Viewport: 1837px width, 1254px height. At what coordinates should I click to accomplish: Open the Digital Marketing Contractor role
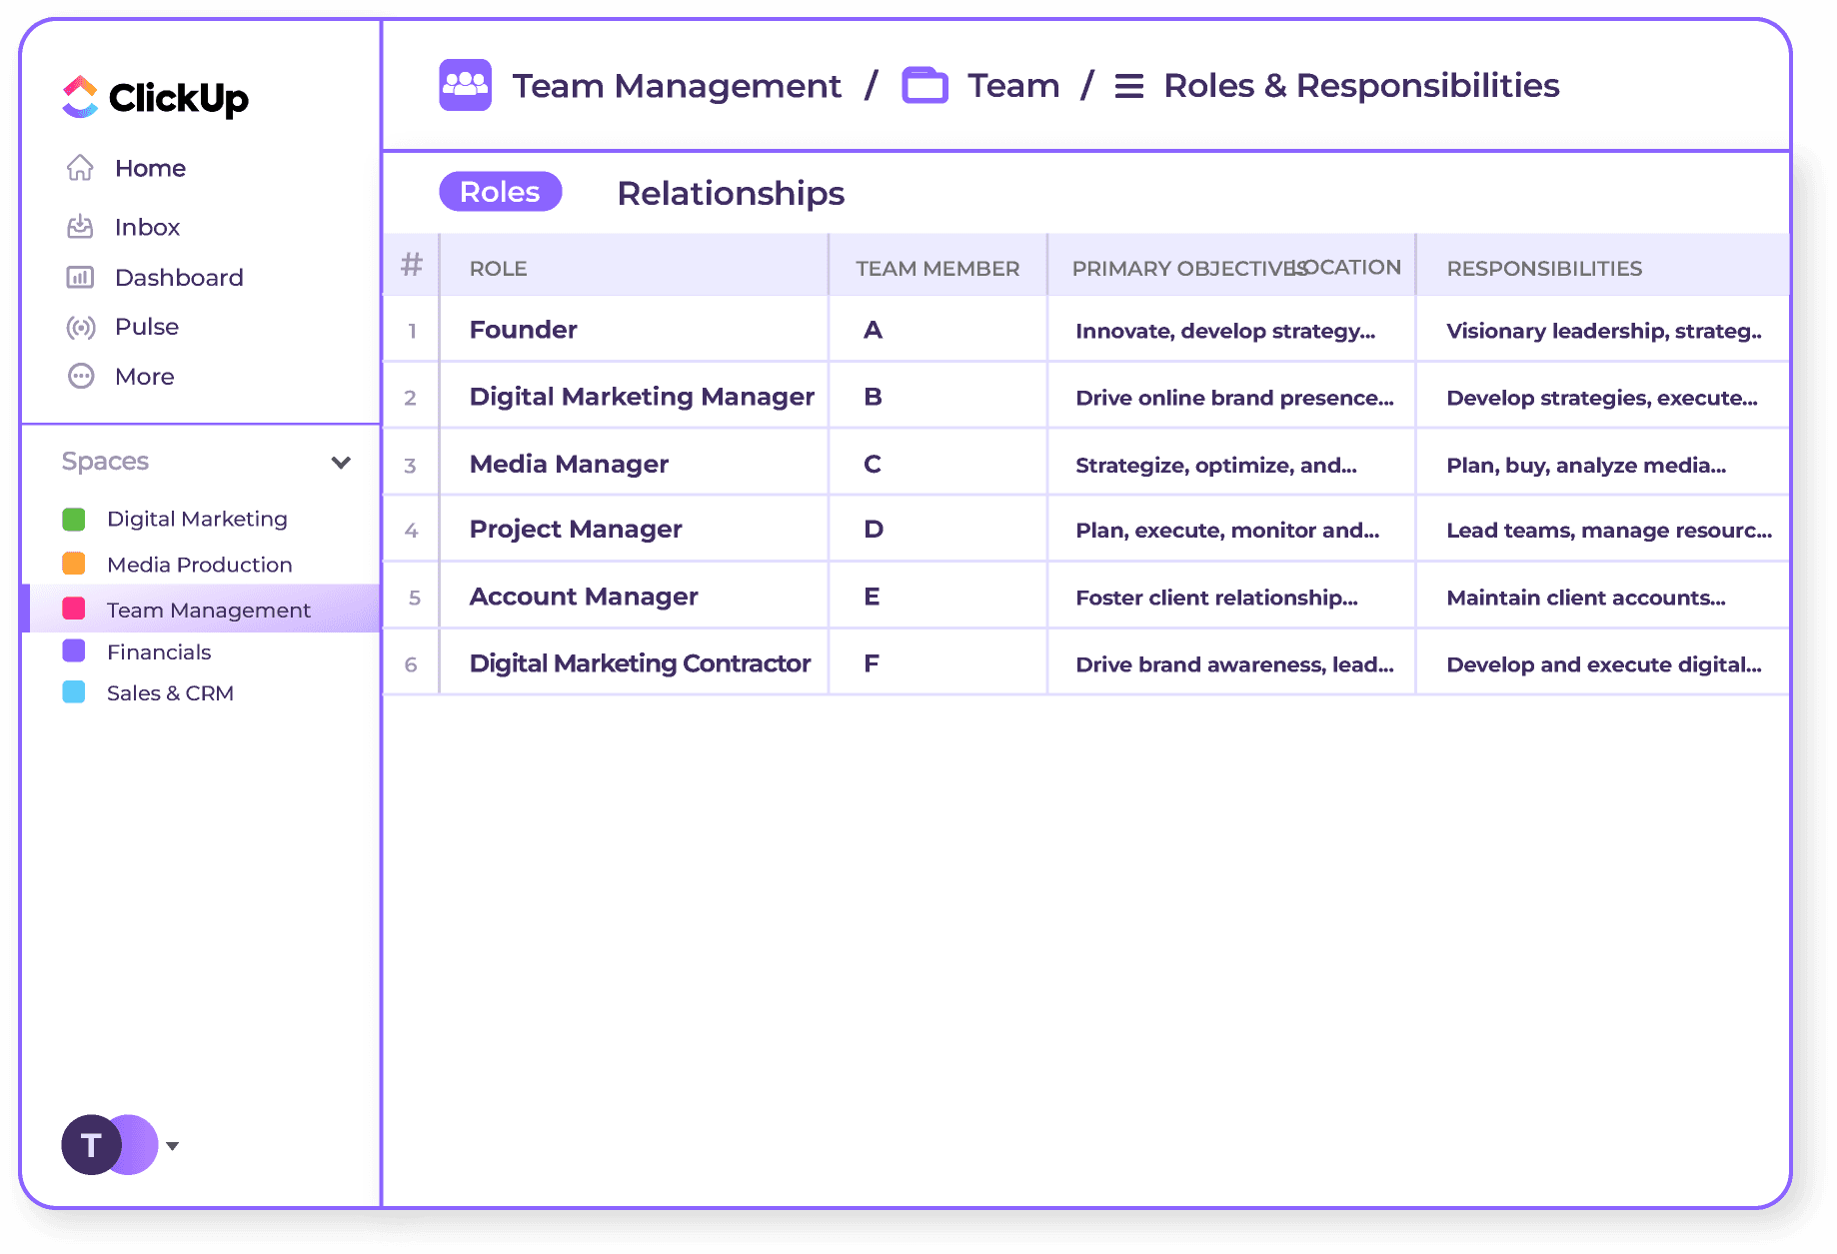click(x=640, y=663)
